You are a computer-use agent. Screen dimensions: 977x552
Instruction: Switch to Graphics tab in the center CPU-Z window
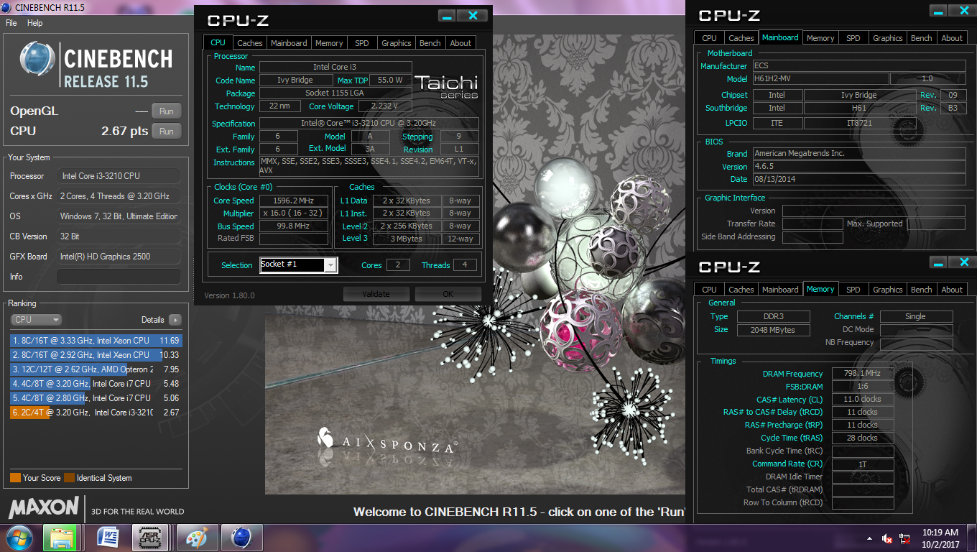point(397,43)
